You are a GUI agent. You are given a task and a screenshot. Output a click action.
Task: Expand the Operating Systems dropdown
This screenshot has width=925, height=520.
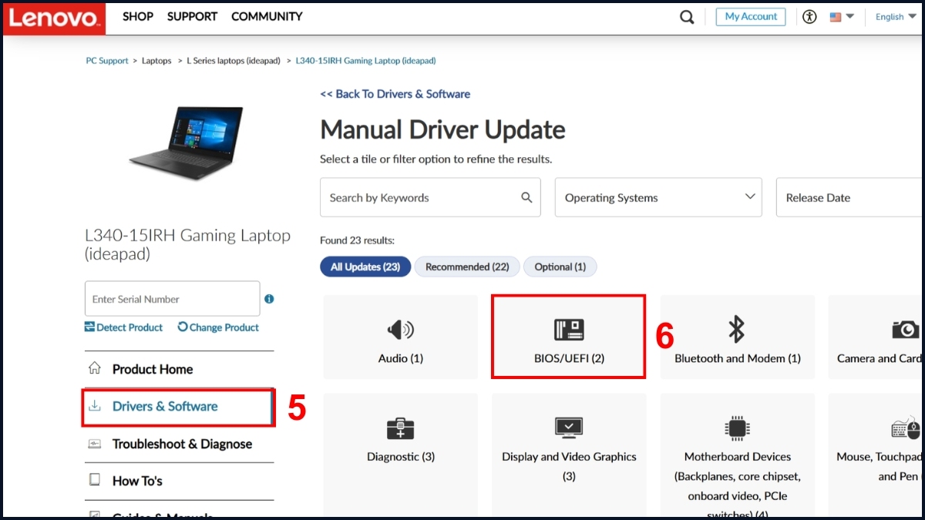(x=658, y=198)
